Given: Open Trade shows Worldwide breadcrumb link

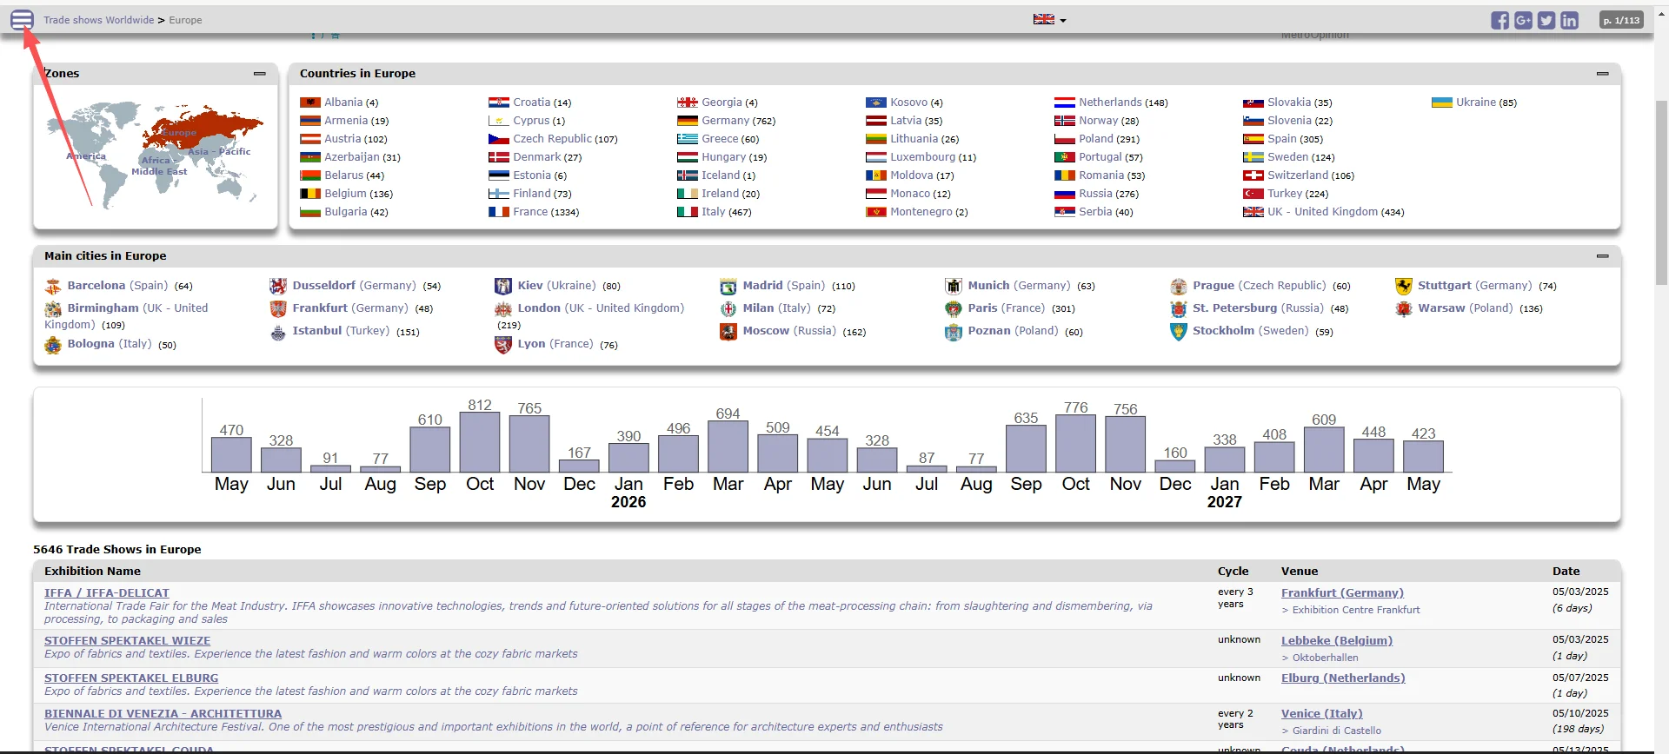Looking at the screenshot, I should [x=99, y=20].
